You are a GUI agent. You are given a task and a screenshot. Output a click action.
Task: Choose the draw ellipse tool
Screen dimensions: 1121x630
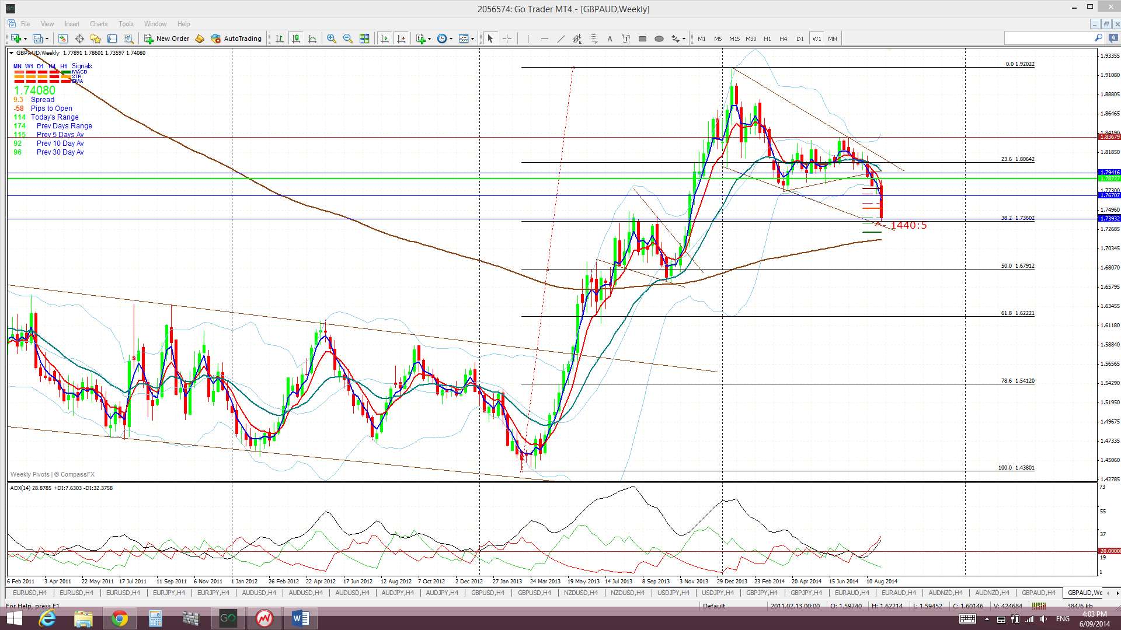click(x=659, y=38)
